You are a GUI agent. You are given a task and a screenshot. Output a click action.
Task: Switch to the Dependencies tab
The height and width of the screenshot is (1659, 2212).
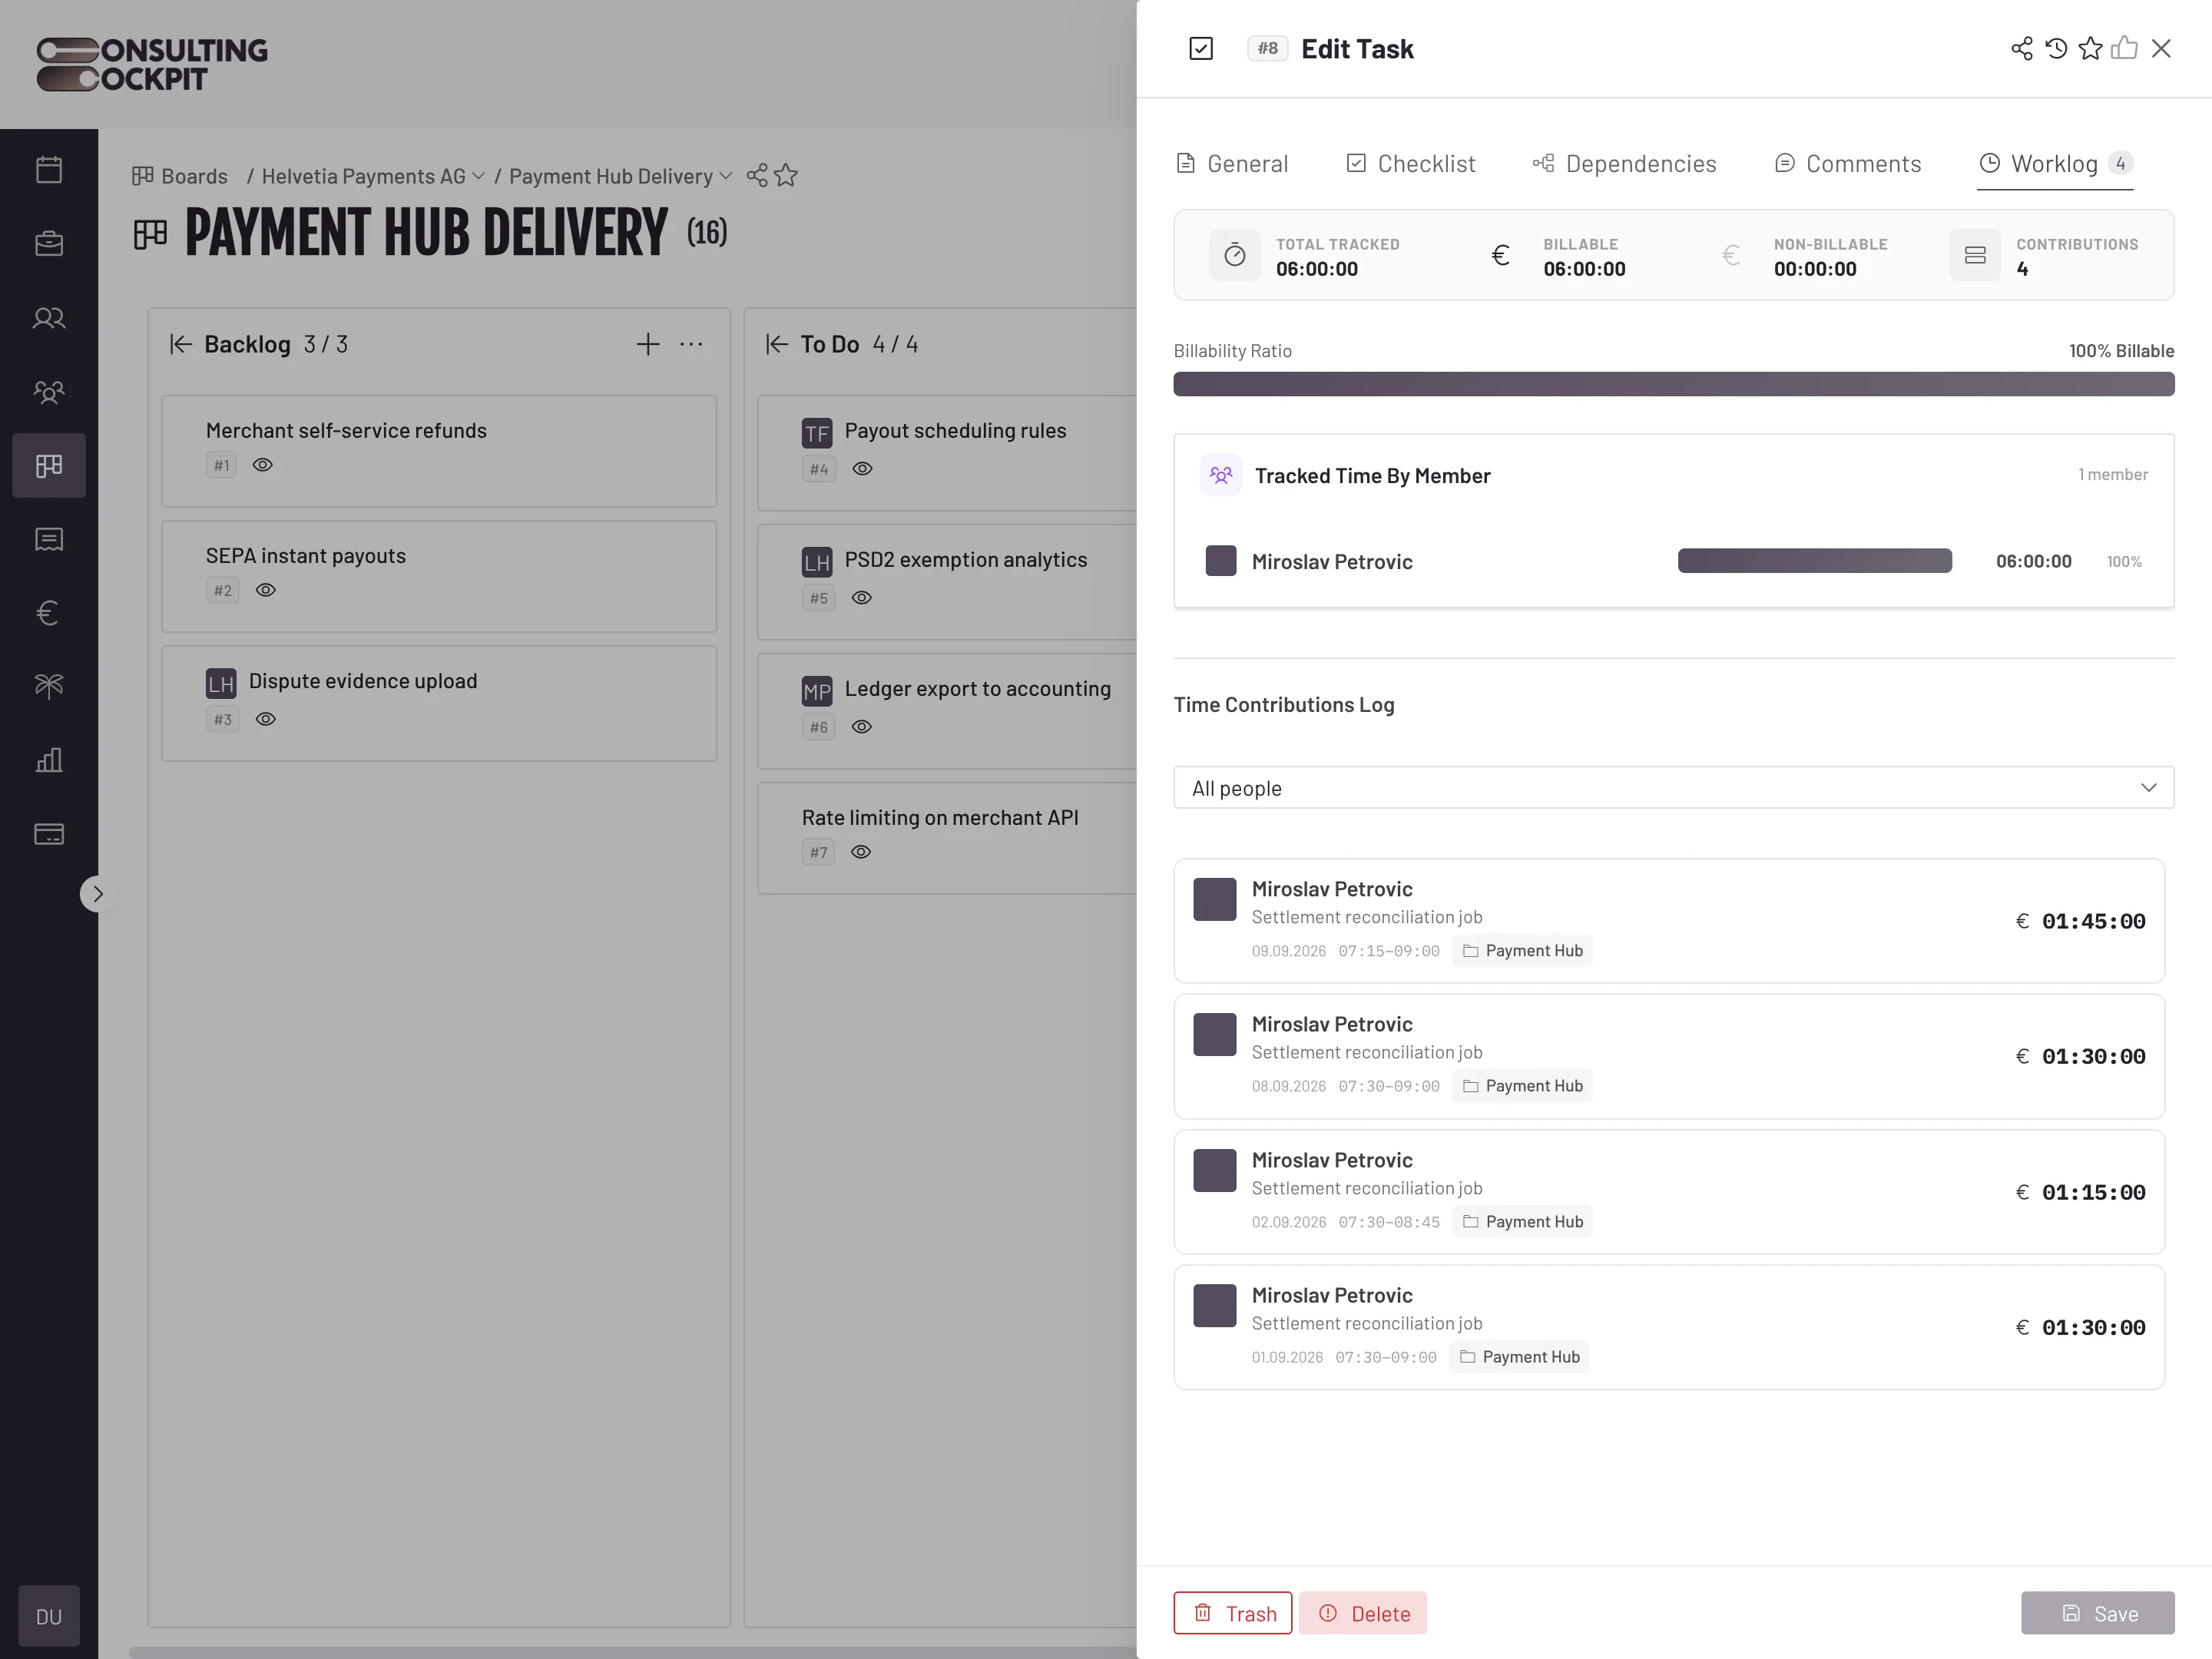pyautogui.click(x=1625, y=164)
